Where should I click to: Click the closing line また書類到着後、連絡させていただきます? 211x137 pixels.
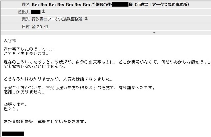(45, 122)
